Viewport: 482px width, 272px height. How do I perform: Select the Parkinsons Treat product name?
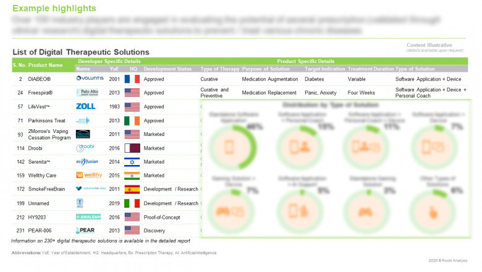(47, 120)
